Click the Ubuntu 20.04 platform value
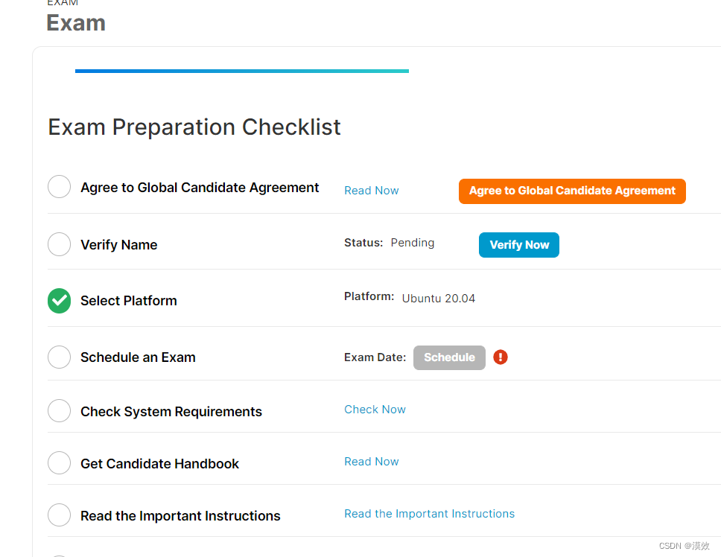 (439, 299)
